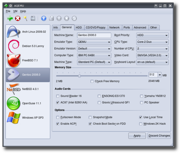This screenshot has width=181, height=154.
Task: Expand Keyboard Layout dropdown
Action: (x=152, y=62)
